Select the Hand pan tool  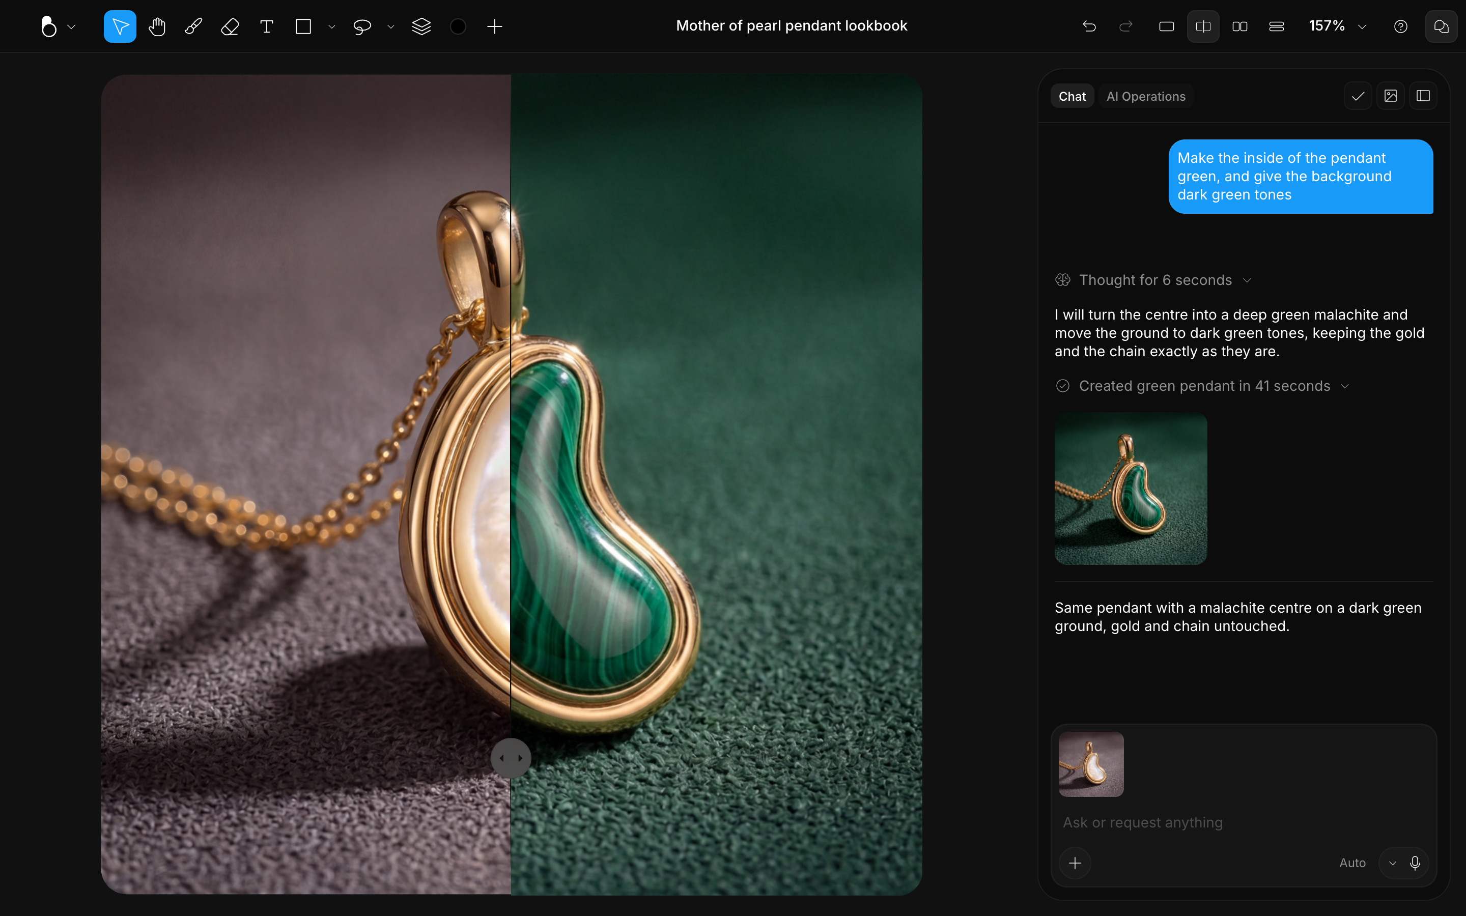click(157, 26)
